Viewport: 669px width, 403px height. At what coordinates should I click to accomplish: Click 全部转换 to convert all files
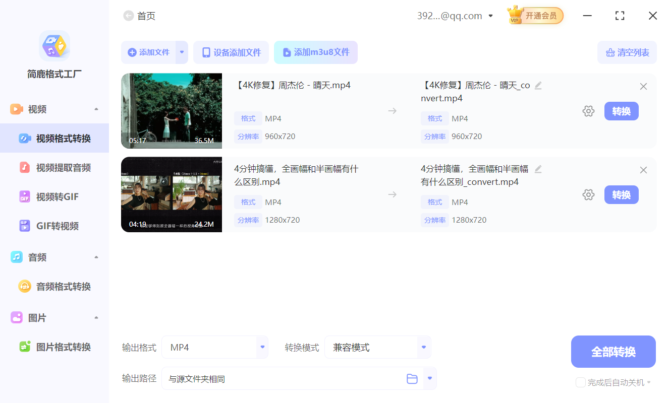613,351
